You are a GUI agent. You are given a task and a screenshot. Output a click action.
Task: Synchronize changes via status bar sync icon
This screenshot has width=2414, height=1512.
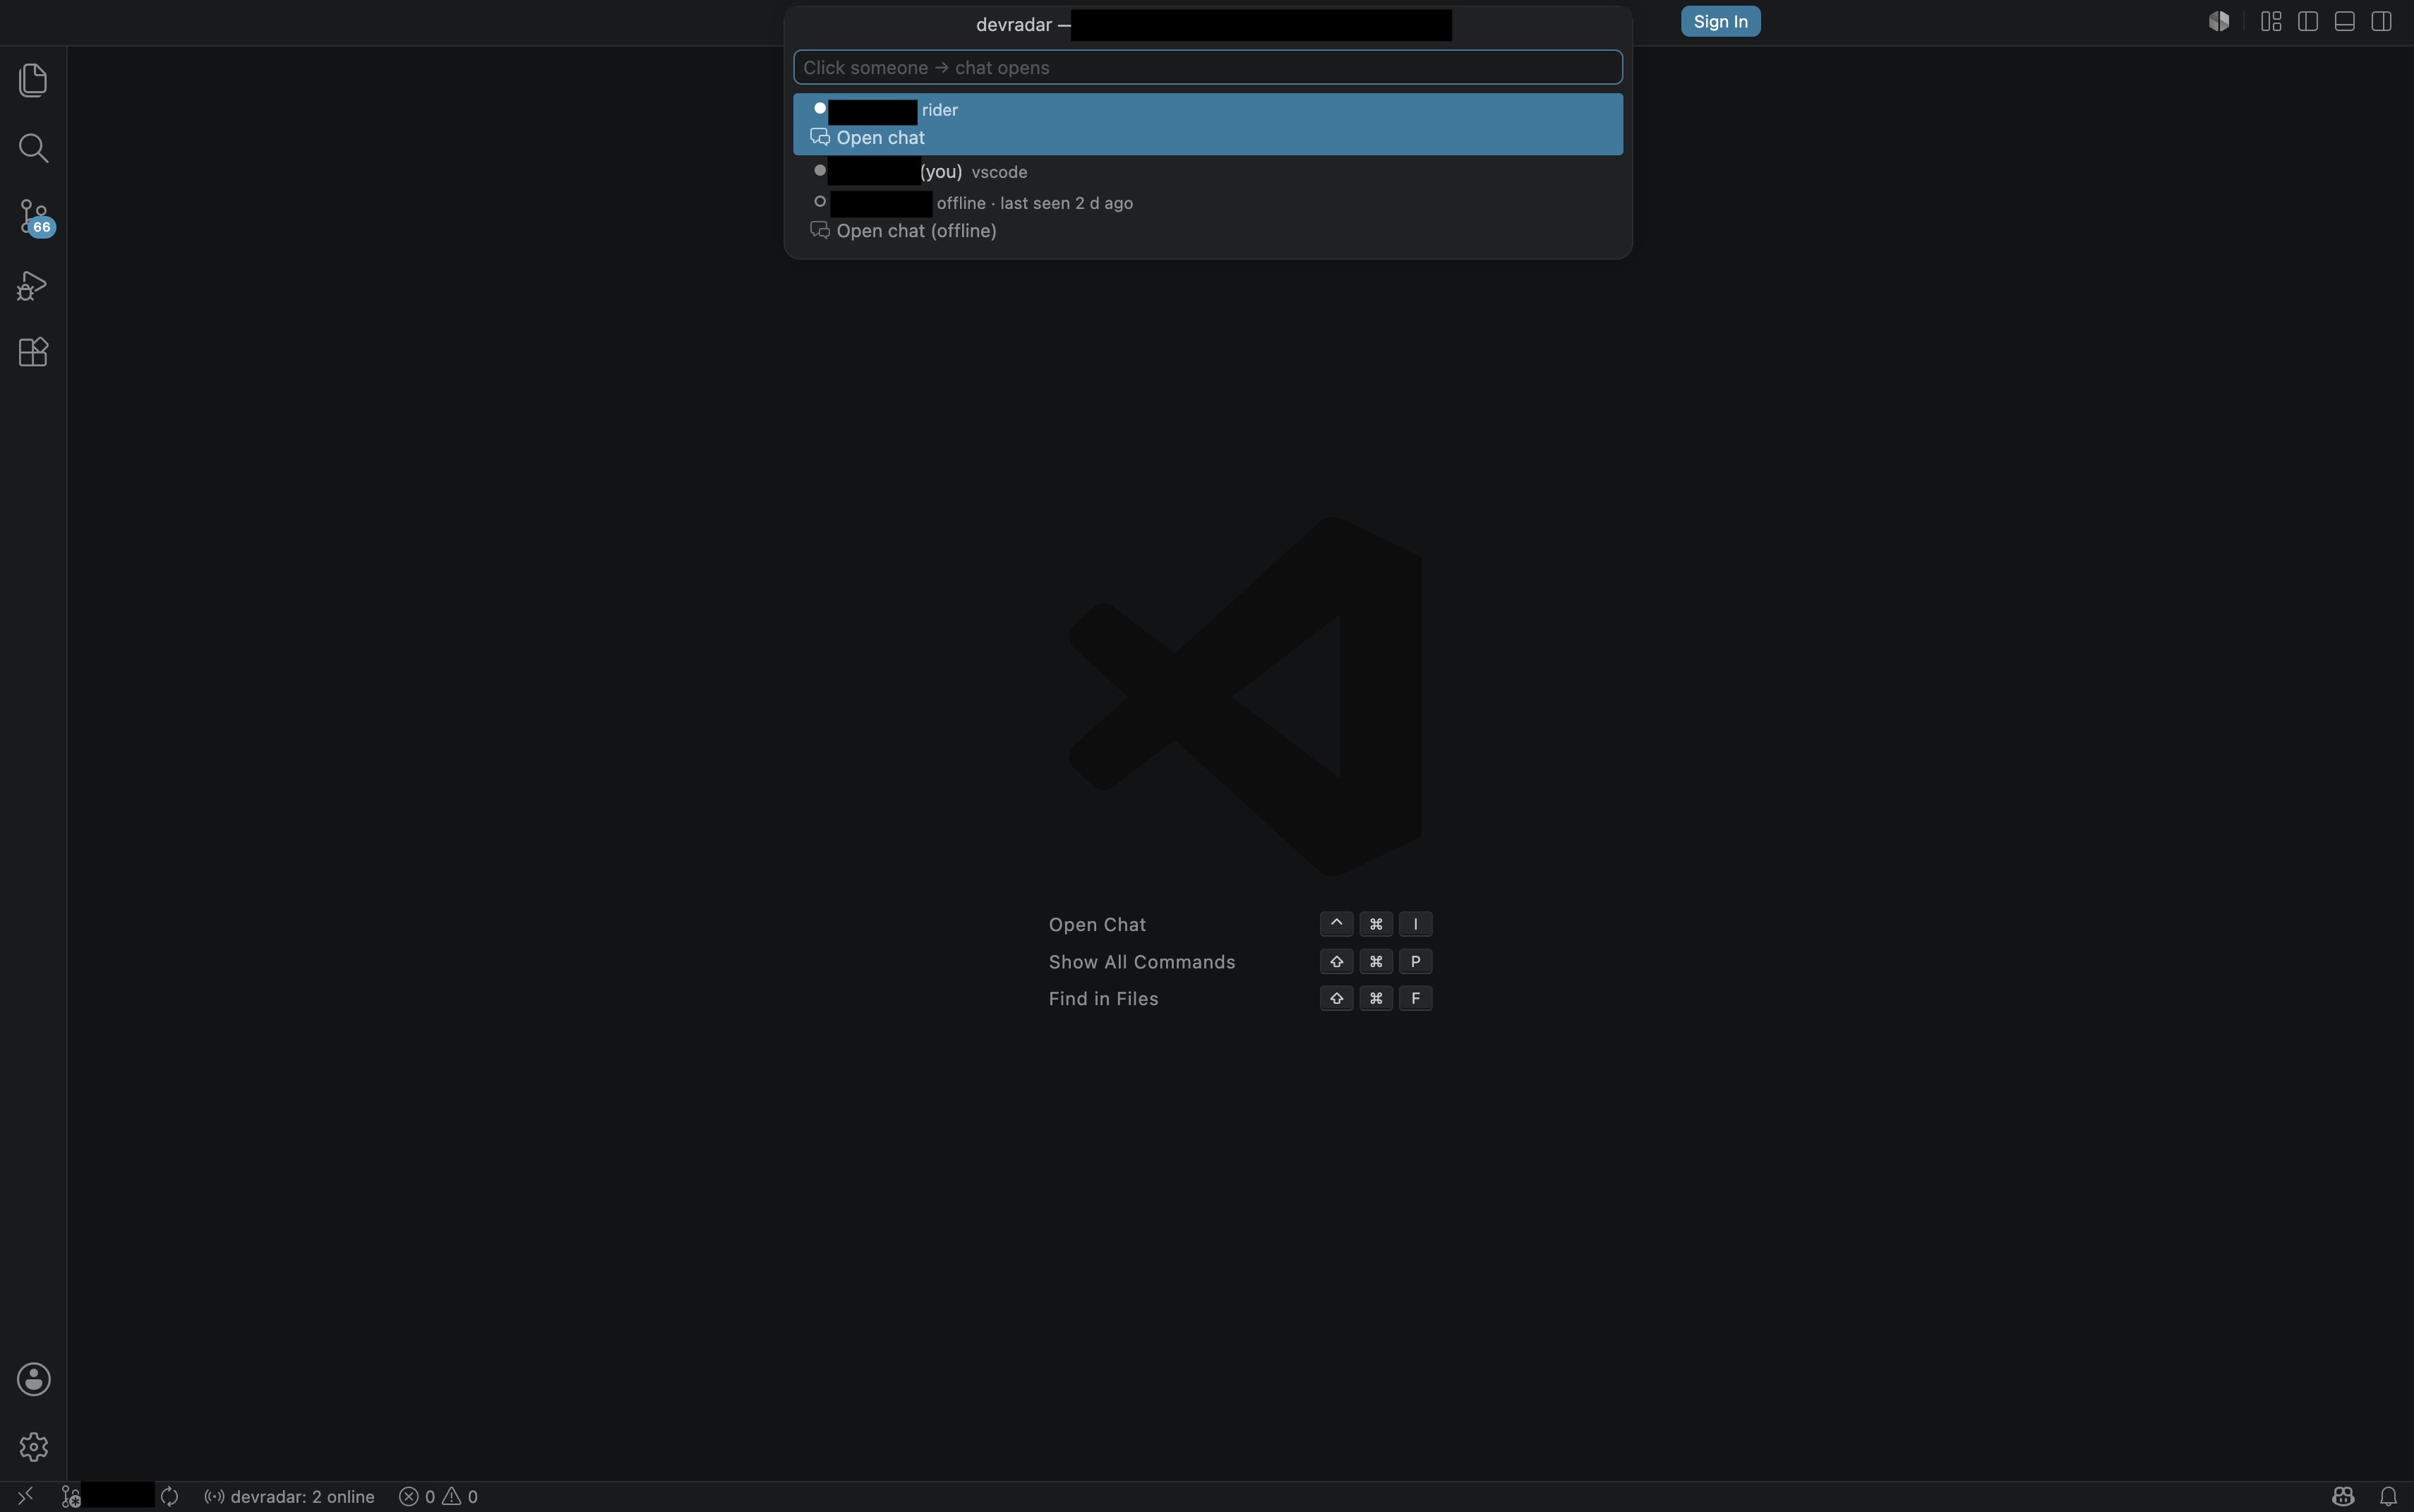coord(169,1496)
